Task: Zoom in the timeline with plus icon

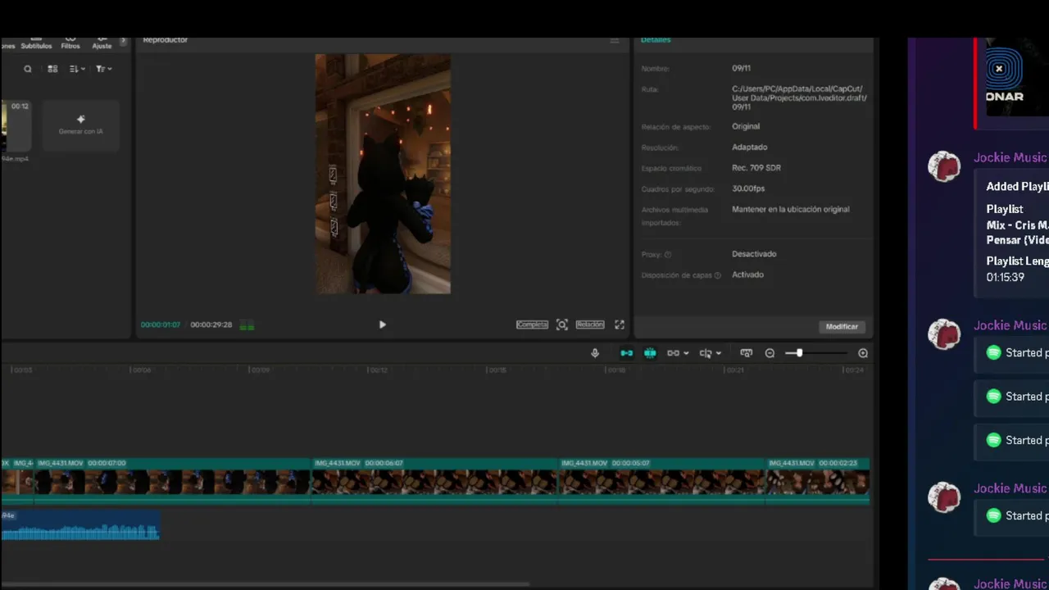Action: coord(863,353)
